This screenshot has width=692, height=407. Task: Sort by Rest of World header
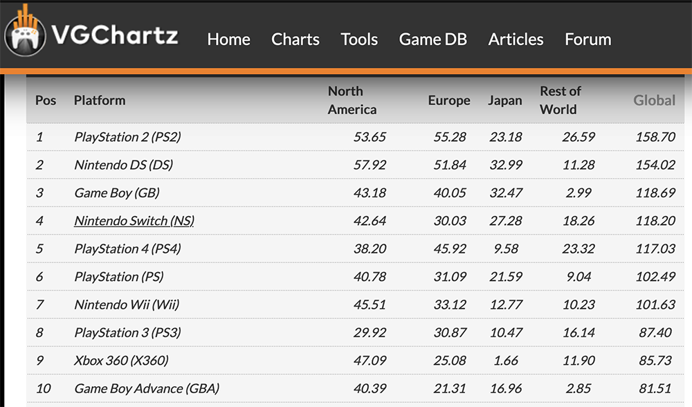[x=560, y=100]
